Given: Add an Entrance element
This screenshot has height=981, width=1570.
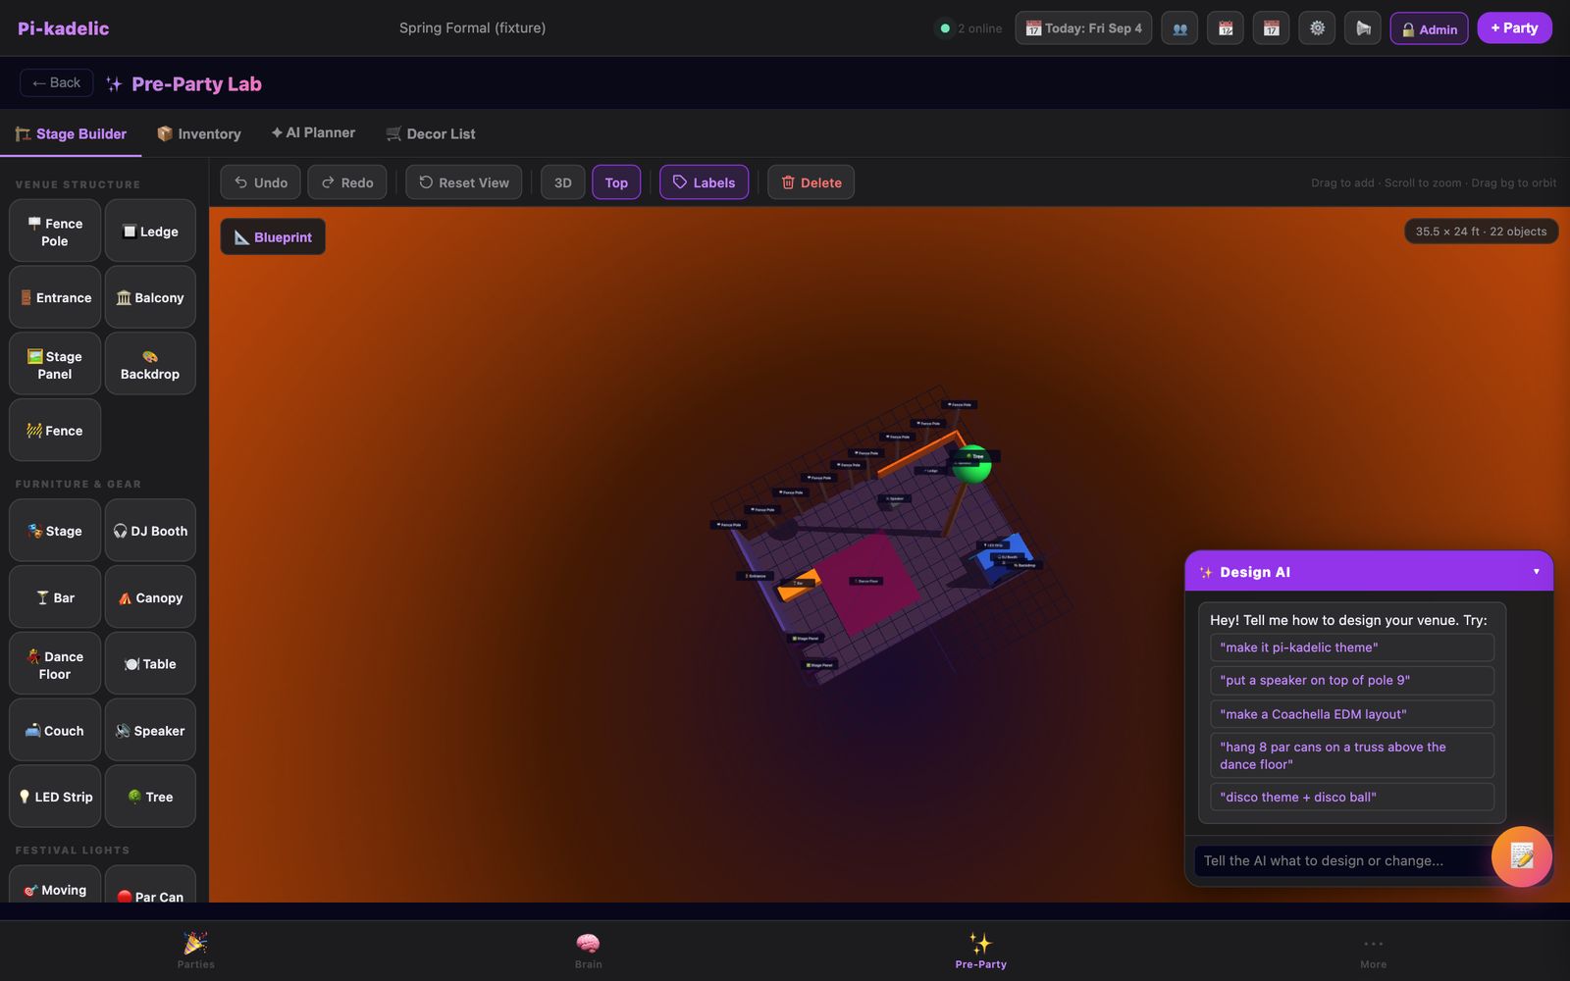Looking at the screenshot, I should point(55,297).
